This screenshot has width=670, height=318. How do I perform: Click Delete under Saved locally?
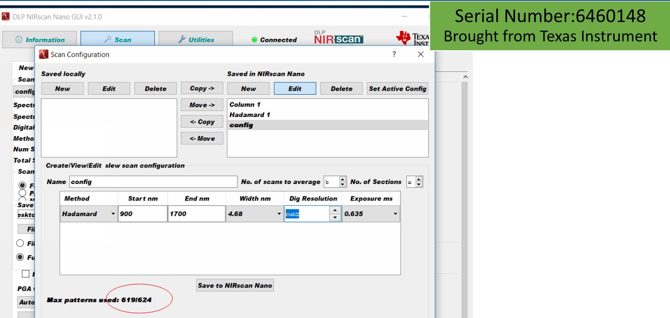click(155, 88)
